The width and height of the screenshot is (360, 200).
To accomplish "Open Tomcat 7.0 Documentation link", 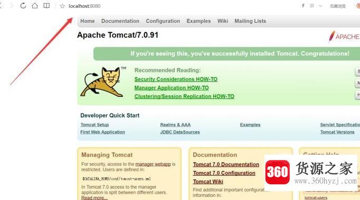I will click(x=226, y=165).
